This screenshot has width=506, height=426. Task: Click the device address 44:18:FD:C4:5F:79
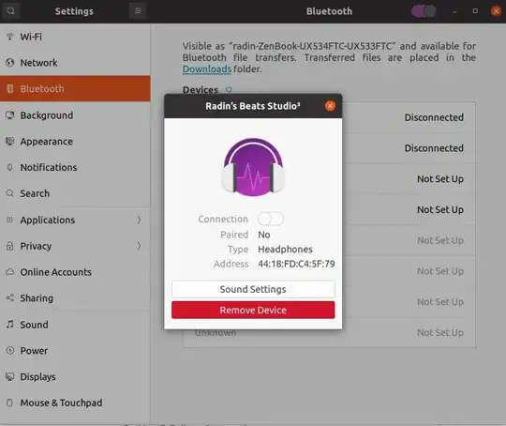(296, 264)
